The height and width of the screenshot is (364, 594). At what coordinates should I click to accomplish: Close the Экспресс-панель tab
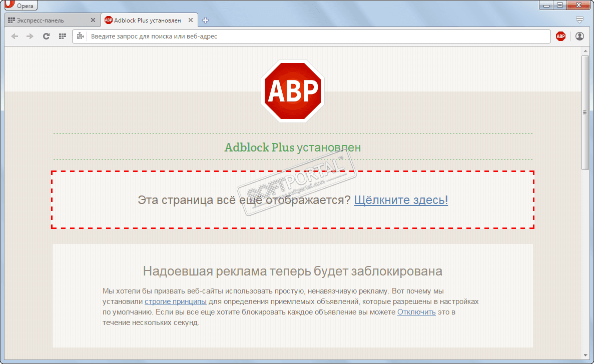point(93,20)
